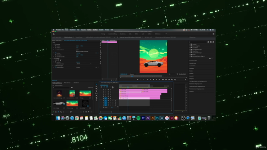Viewport: 267px width, 150px height.
Task: Open the Sequenz menu in the menu bar
Action: (83, 30)
